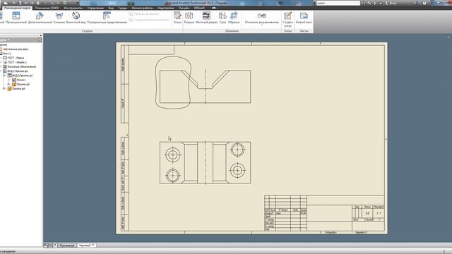Select Эскиз1 in browser tree
Screen dimensions: 452x254
pos(19,80)
